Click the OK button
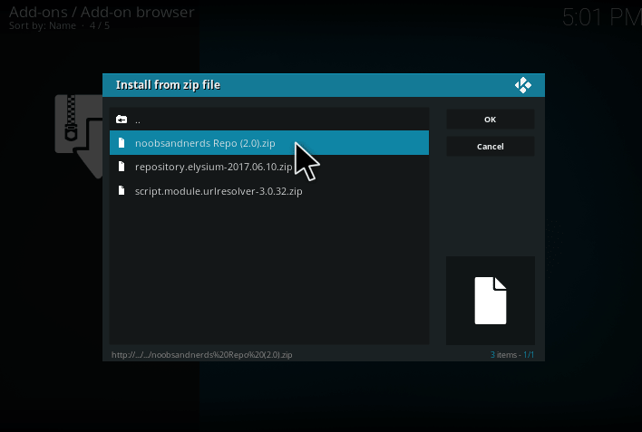Viewport: 642px width, 432px height. (490, 120)
